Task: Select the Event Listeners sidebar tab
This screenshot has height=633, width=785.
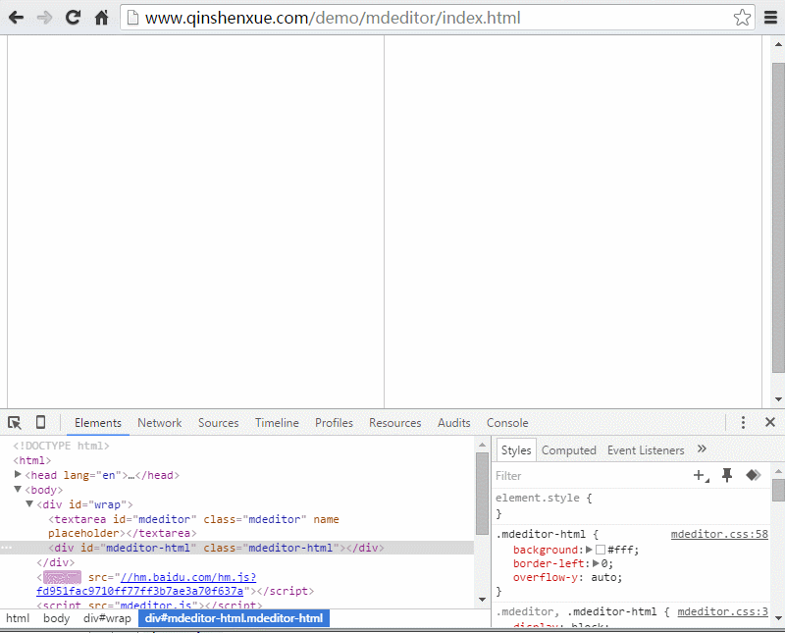Action: [x=646, y=450]
